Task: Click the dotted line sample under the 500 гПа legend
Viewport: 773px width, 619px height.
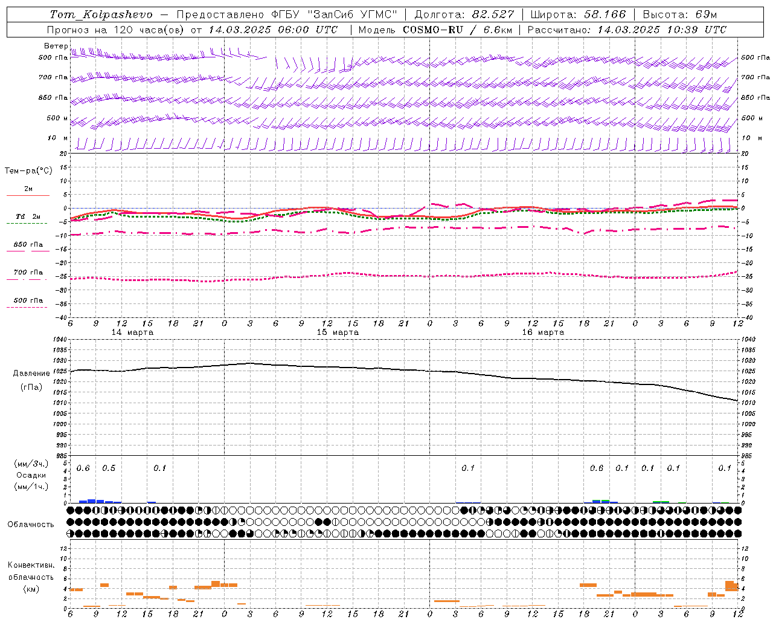Action: pyautogui.click(x=27, y=307)
